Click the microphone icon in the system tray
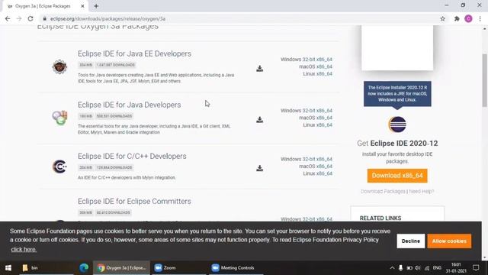Screen dimensions: 488x275 [400, 268]
